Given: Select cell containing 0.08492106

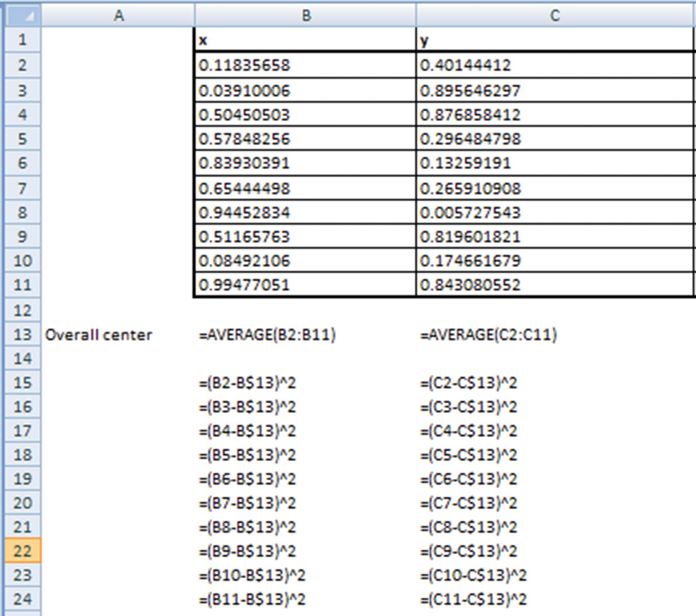Looking at the screenshot, I should (305, 260).
